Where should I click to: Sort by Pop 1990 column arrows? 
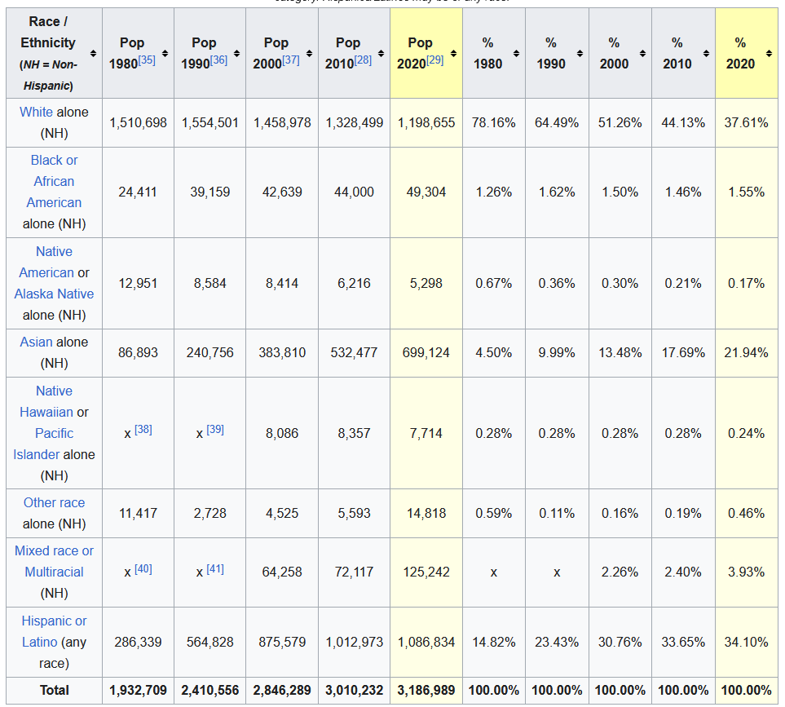236,54
